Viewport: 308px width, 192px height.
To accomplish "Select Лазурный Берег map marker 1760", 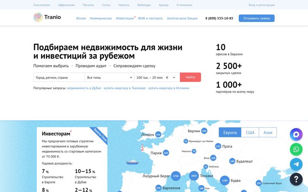I will tap(176, 176).
